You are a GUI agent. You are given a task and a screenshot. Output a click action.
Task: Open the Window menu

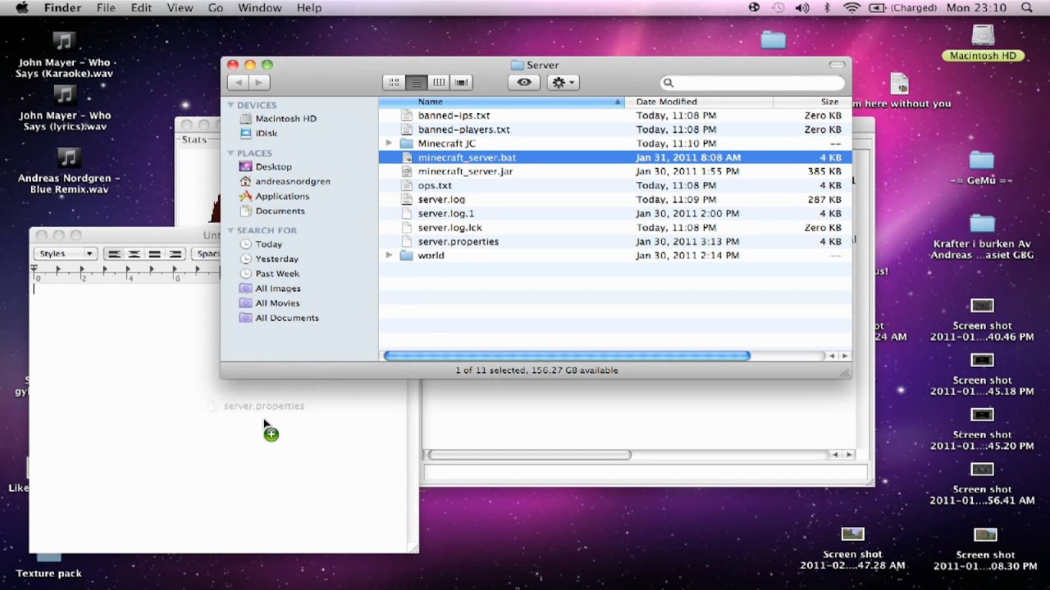pyautogui.click(x=258, y=7)
